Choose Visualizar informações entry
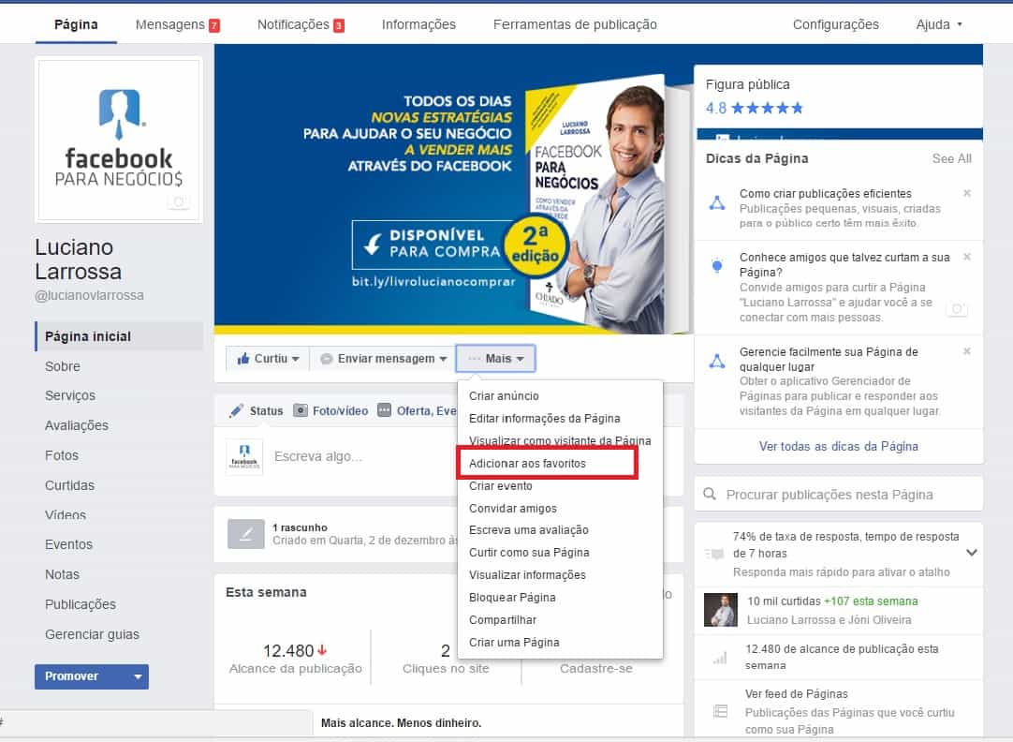This screenshot has height=742, width=1013. (x=527, y=575)
